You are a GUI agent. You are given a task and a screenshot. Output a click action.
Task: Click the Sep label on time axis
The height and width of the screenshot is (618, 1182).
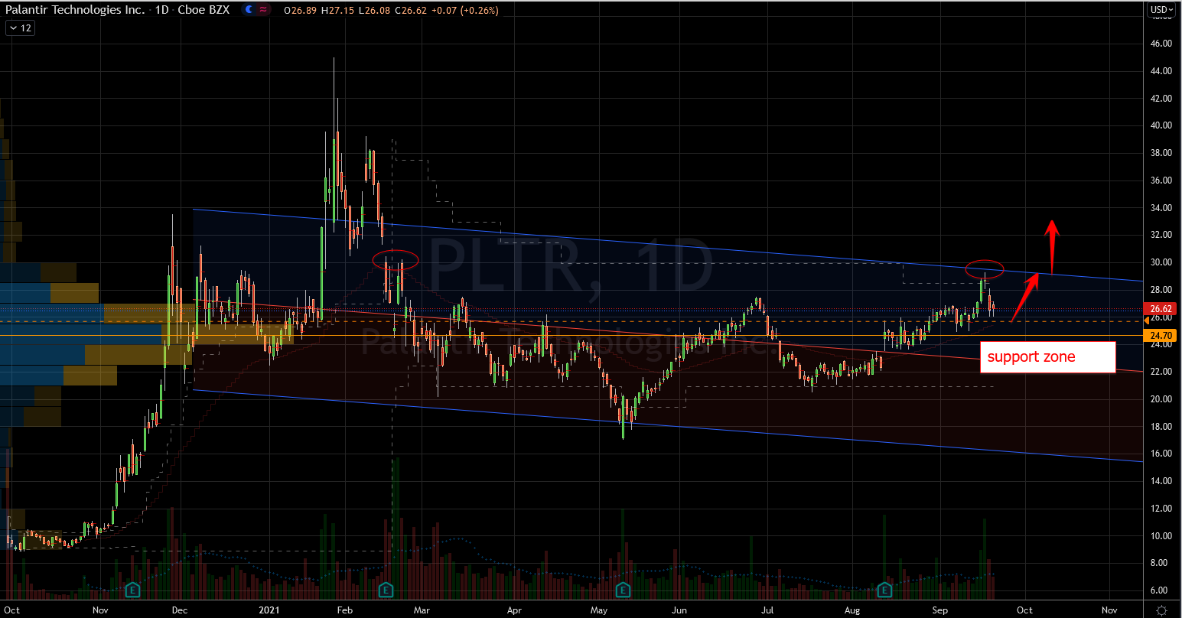(x=940, y=610)
